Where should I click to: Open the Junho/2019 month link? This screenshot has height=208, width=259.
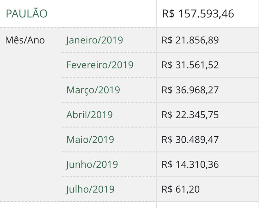click(92, 164)
